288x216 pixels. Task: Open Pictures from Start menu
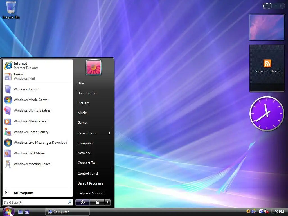pos(83,103)
